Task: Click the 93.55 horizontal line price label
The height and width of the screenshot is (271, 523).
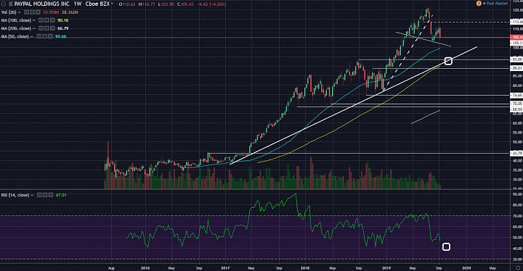Action: (517, 59)
